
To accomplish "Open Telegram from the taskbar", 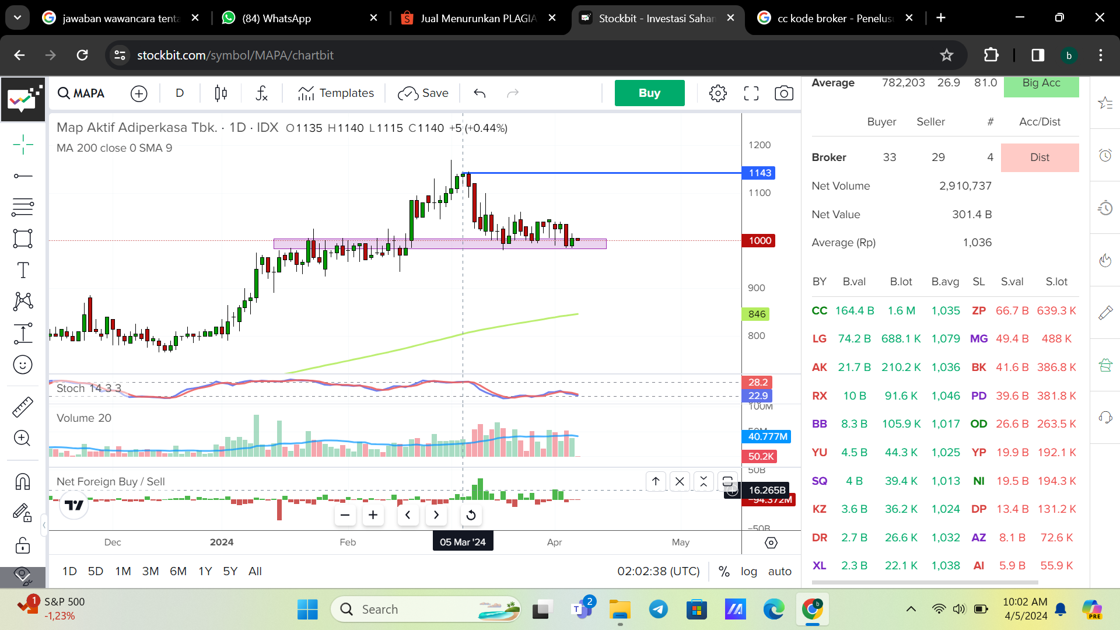I will point(659,610).
